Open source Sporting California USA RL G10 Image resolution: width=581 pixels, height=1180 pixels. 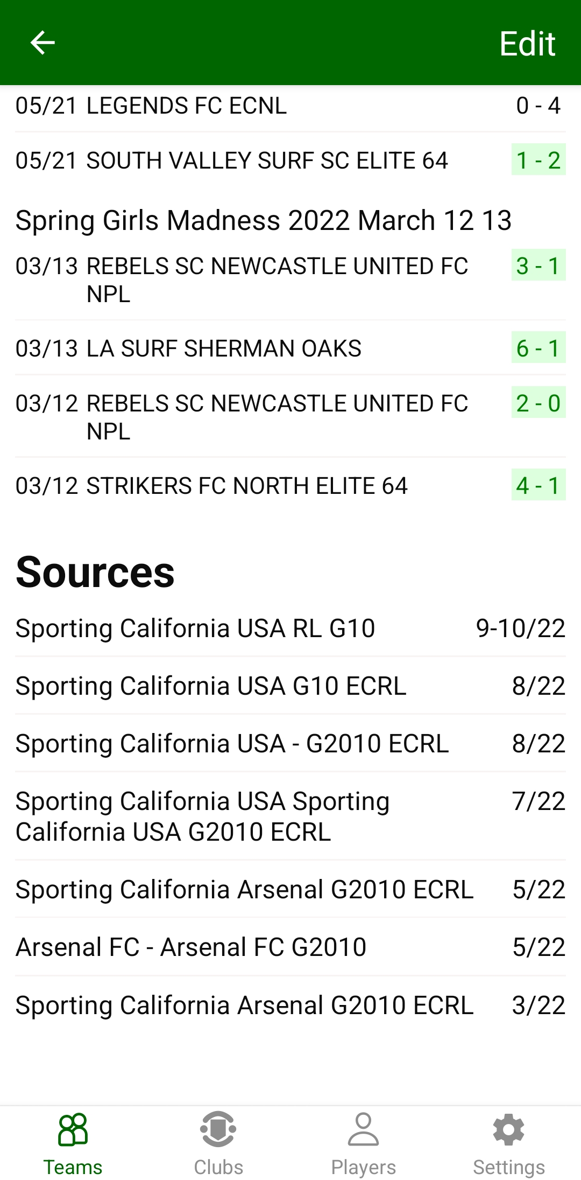point(290,629)
